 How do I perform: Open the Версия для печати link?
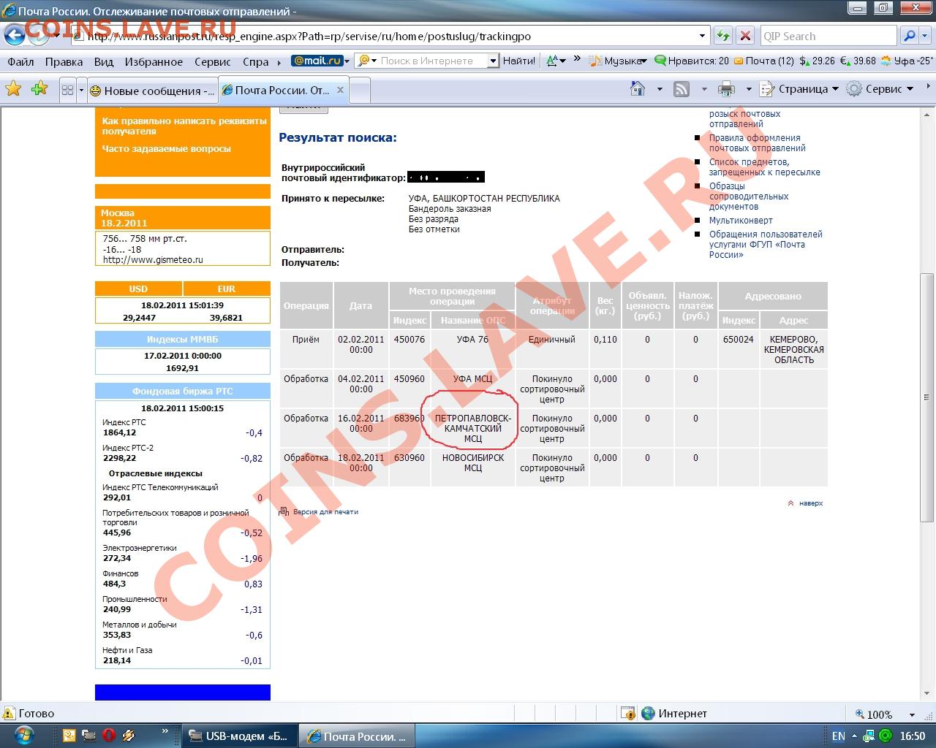coord(325,512)
